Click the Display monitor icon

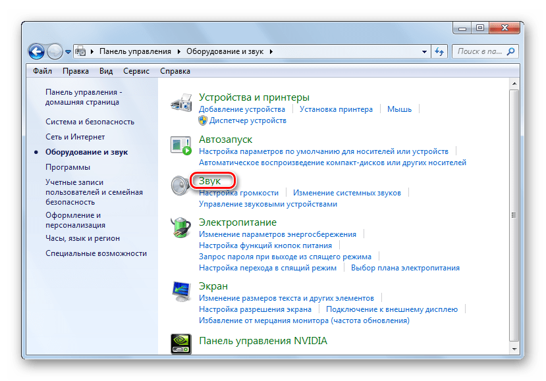[181, 292]
